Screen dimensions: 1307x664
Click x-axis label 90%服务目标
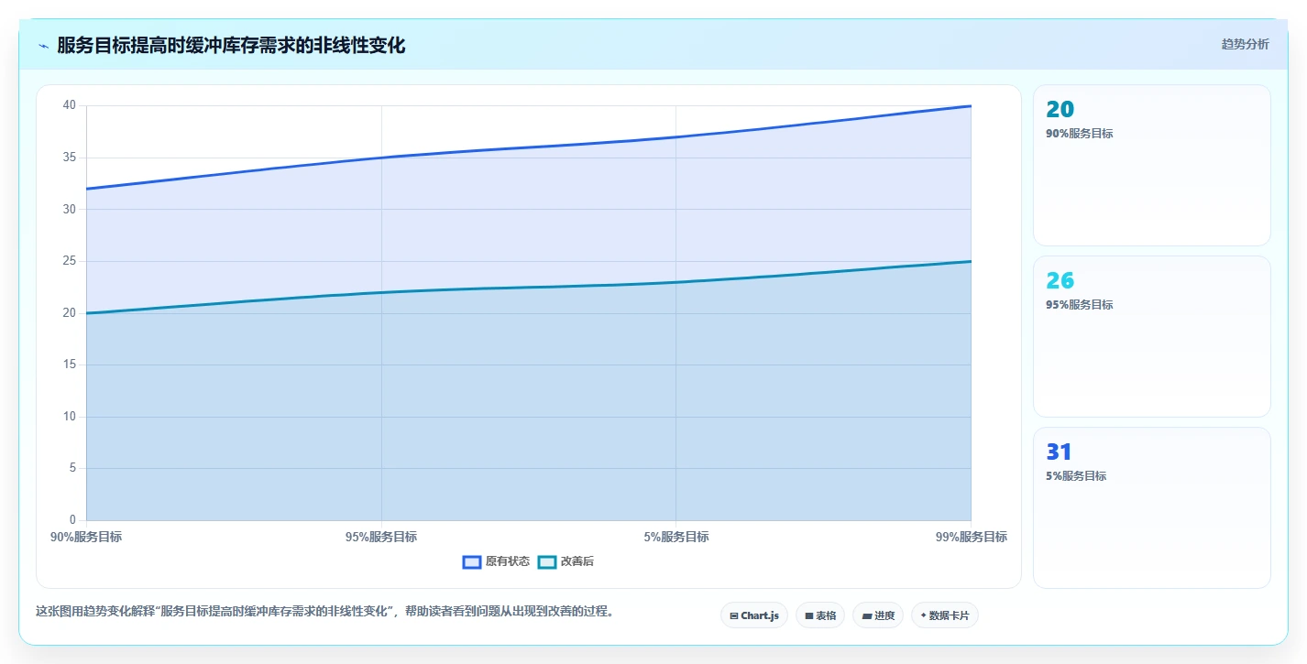pos(86,537)
